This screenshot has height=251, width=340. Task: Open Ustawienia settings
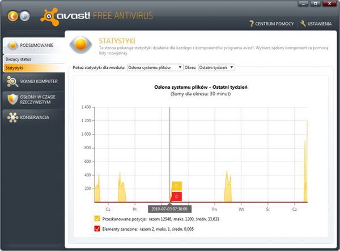point(316,24)
